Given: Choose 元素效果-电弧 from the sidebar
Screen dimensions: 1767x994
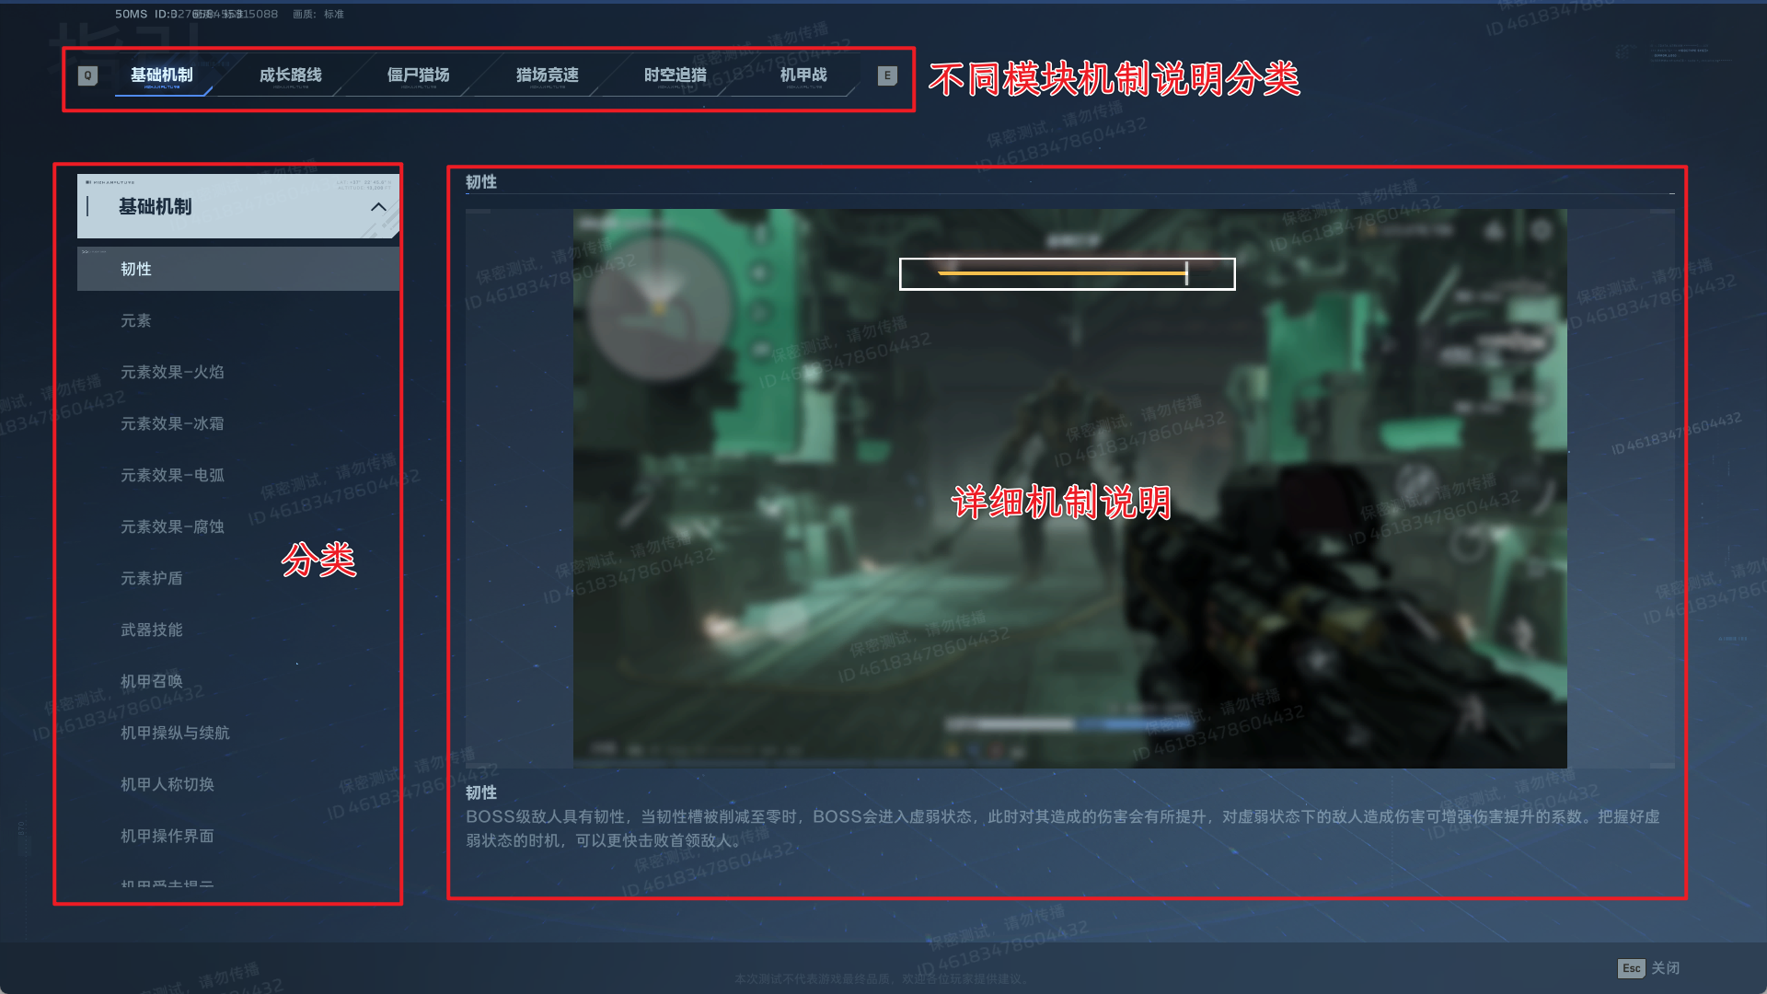Looking at the screenshot, I should click(172, 475).
